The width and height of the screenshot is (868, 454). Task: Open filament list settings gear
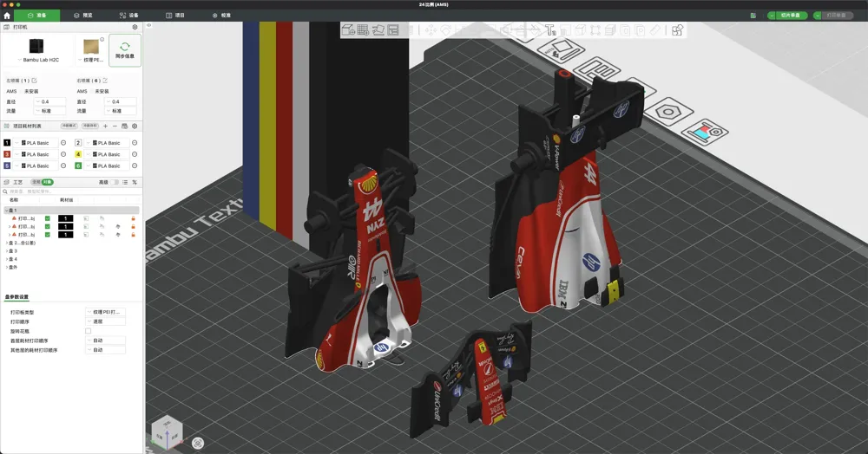point(135,126)
